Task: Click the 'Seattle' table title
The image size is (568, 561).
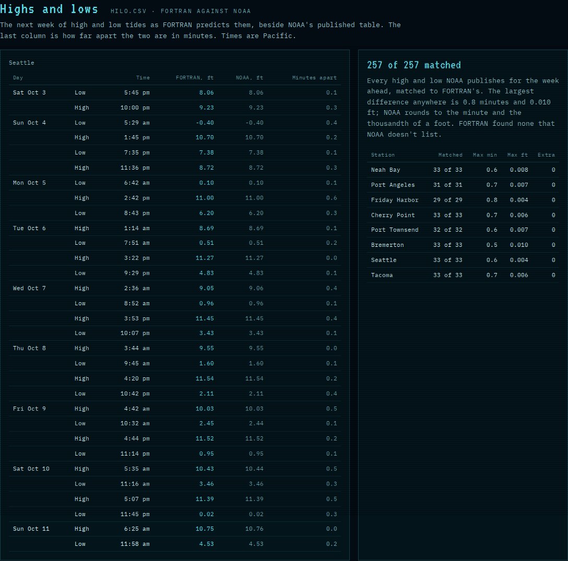Action: pyautogui.click(x=21, y=63)
